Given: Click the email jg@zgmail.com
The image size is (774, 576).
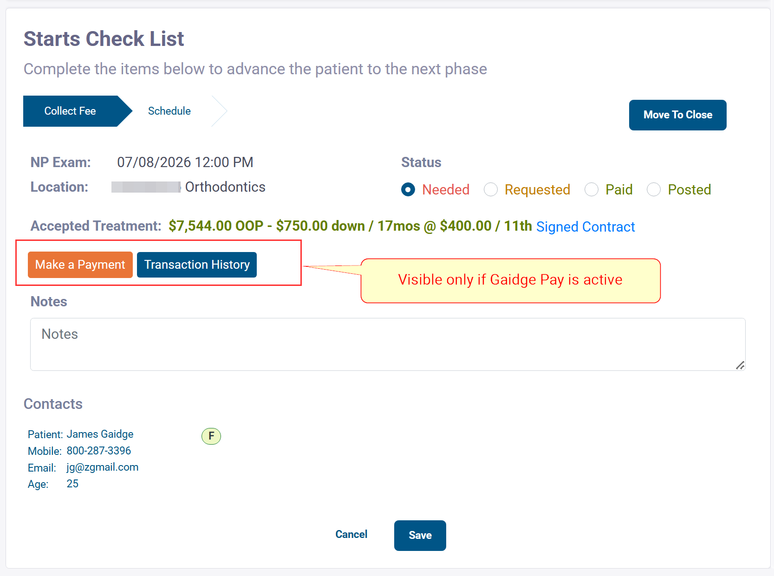Looking at the screenshot, I should [x=103, y=467].
